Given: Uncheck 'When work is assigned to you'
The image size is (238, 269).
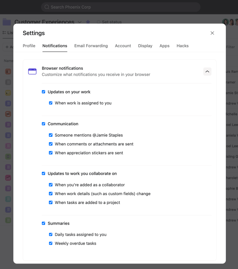Looking at the screenshot, I should pos(51,103).
